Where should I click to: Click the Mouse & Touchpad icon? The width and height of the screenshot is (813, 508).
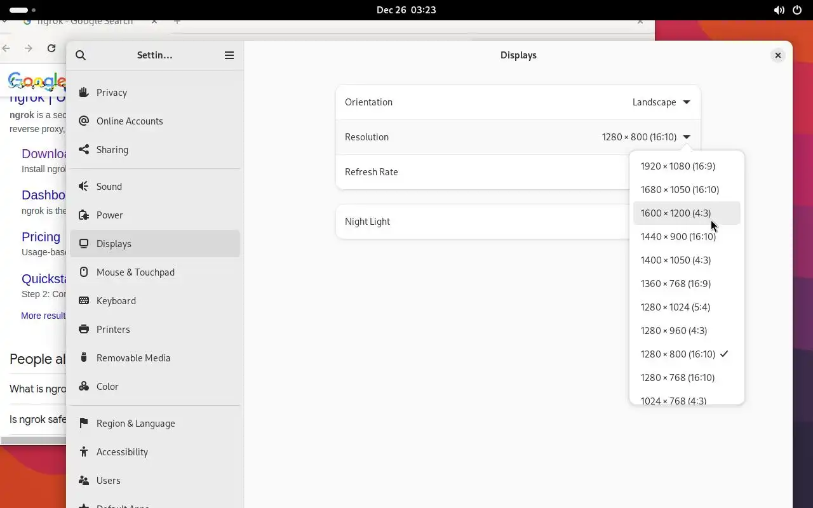coord(83,272)
